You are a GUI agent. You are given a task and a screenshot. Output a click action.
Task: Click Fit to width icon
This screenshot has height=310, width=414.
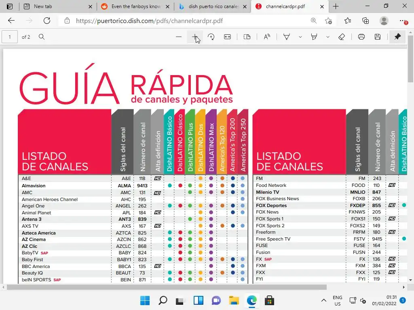(x=227, y=37)
